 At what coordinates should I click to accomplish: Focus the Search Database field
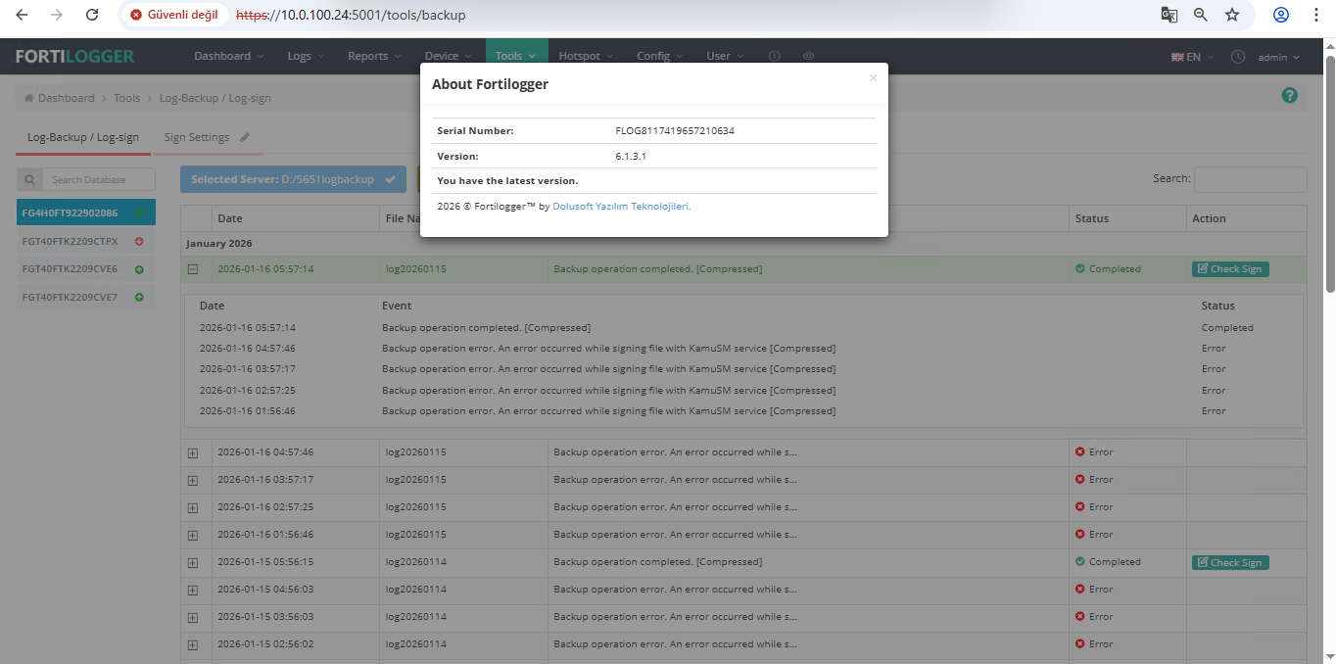point(99,179)
